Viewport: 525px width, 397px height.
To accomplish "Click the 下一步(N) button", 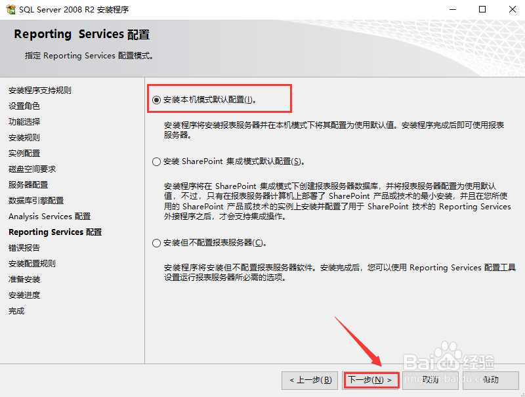I will tap(371, 380).
